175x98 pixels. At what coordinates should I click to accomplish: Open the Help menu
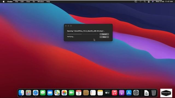click(48, 2)
